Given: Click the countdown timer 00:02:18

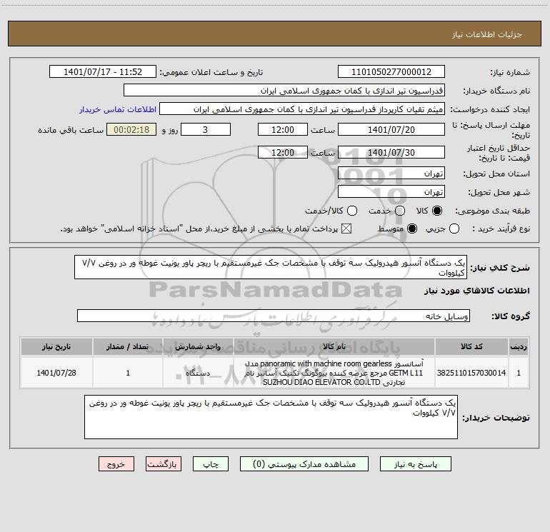Looking at the screenshot, I should click(x=131, y=129).
